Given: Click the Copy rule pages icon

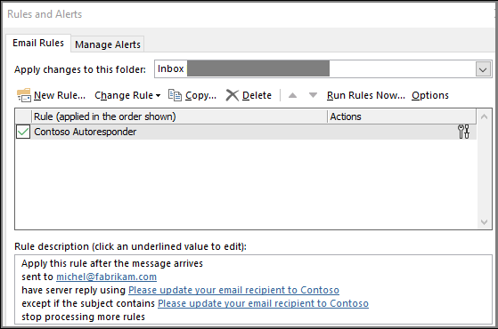Looking at the screenshot, I should tap(175, 95).
